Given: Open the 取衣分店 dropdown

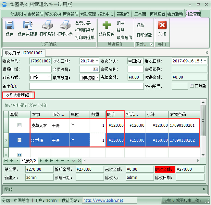Looking at the screenshot, I should click(x=97, y=77).
